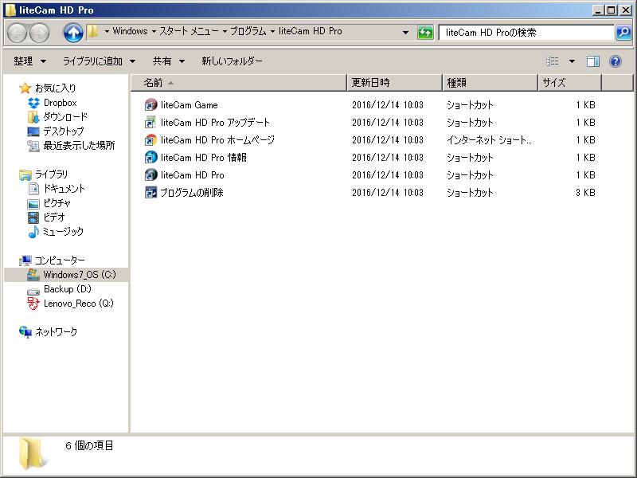The height and width of the screenshot is (478, 637).
Task: Click Windows in the breadcrumb path
Action: 130,31
